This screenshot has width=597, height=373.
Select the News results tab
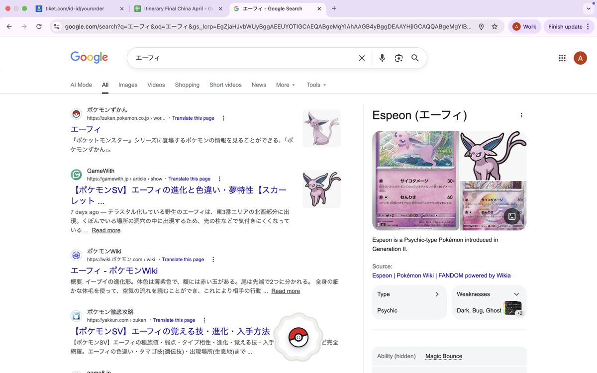click(x=259, y=85)
